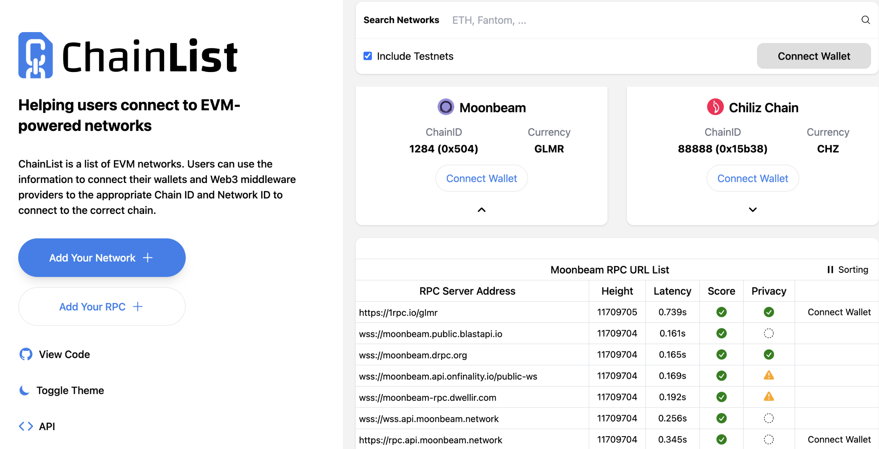Viewport: 879px width, 449px height.
Task: Click privacy dotted circle for blastapi.io row
Action: tap(769, 333)
